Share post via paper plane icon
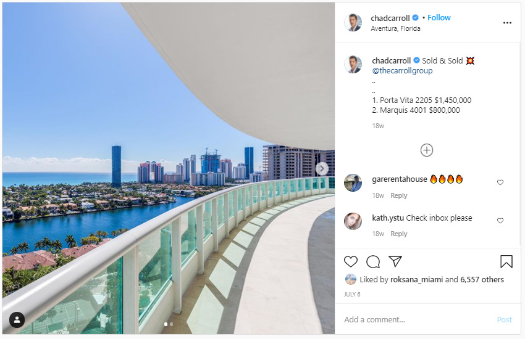Screen dimensions: 525x339 pyautogui.click(x=395, y=261)
